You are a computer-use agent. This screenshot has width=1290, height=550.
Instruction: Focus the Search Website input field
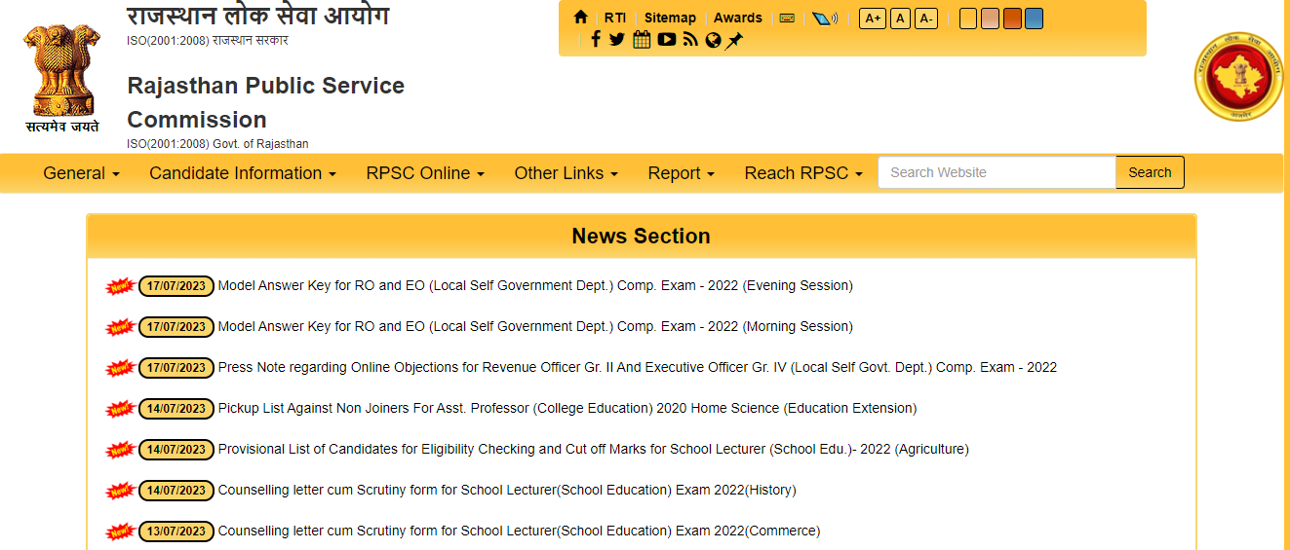pos(997,172)
